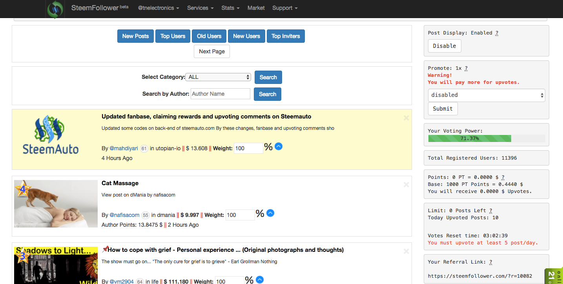Go to Next Page

coord(212,51)
